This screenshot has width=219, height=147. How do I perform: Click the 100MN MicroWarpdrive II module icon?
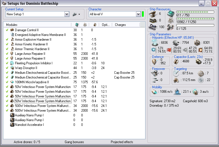pyautogui.click(x=12, y=82)
